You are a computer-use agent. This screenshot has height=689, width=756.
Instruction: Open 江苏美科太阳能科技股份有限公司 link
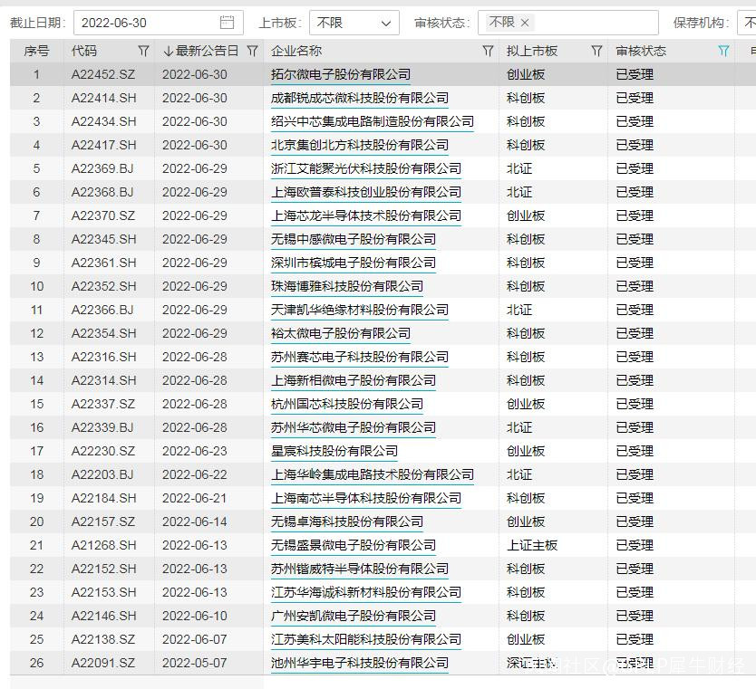coord(366,640)
